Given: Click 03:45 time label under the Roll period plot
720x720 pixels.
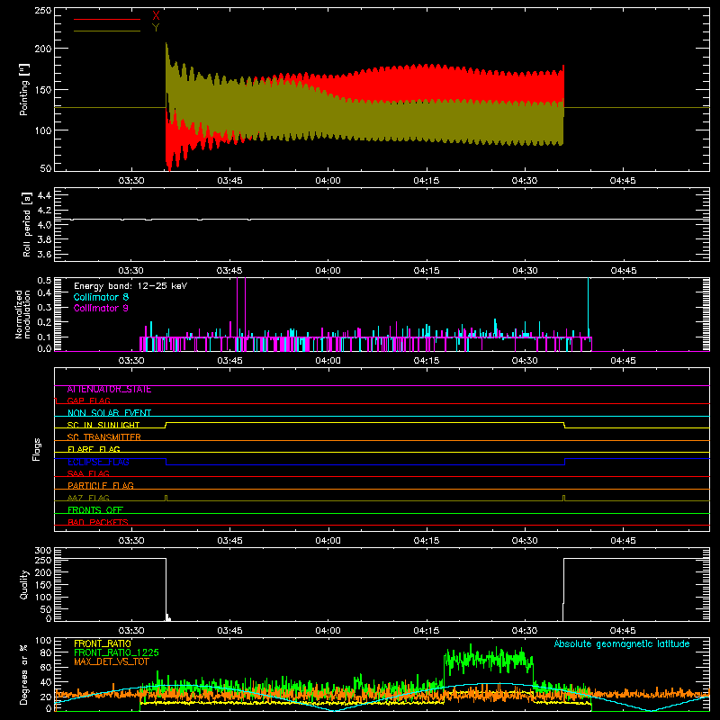Looking at the screenshot, I should (229, 271).
